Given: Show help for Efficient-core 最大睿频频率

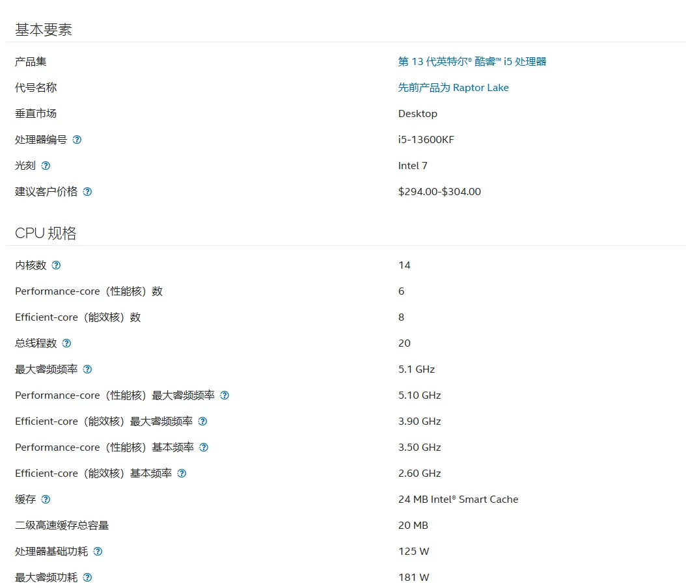Looking at the screenshot, I should tap(202, 421).
